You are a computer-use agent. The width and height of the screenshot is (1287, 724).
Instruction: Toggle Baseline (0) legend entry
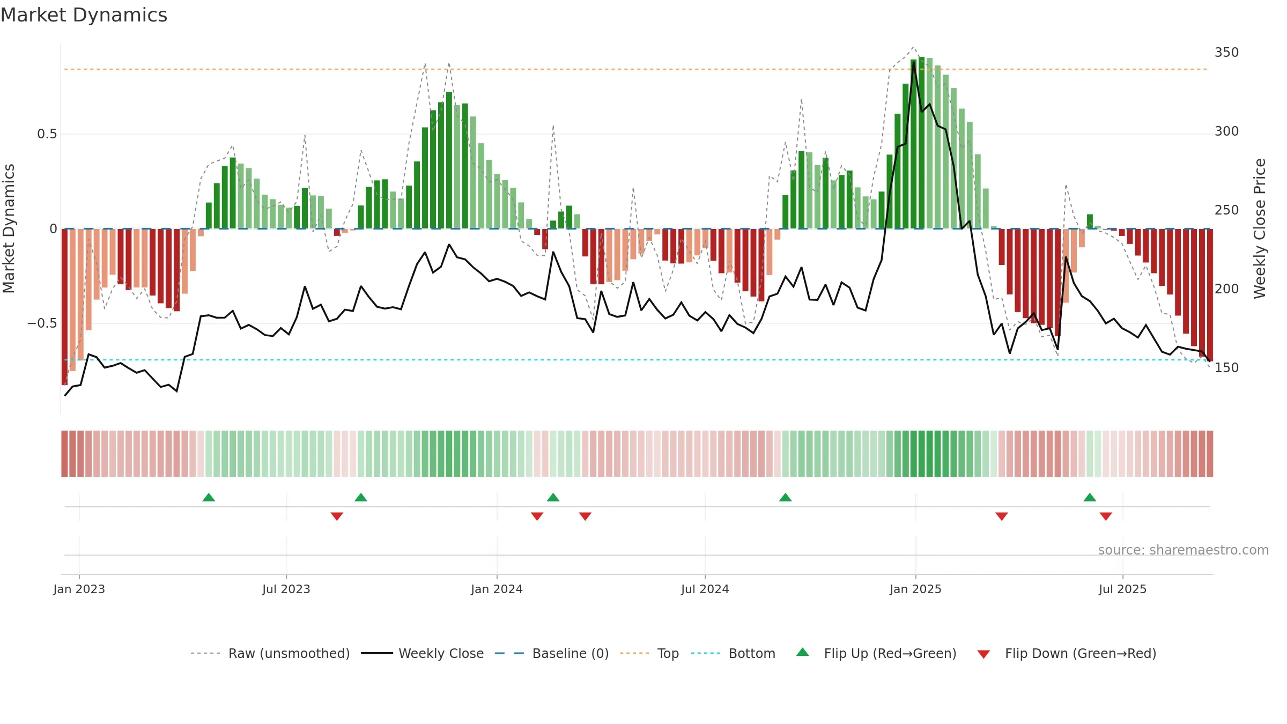[x=552, y=653]
